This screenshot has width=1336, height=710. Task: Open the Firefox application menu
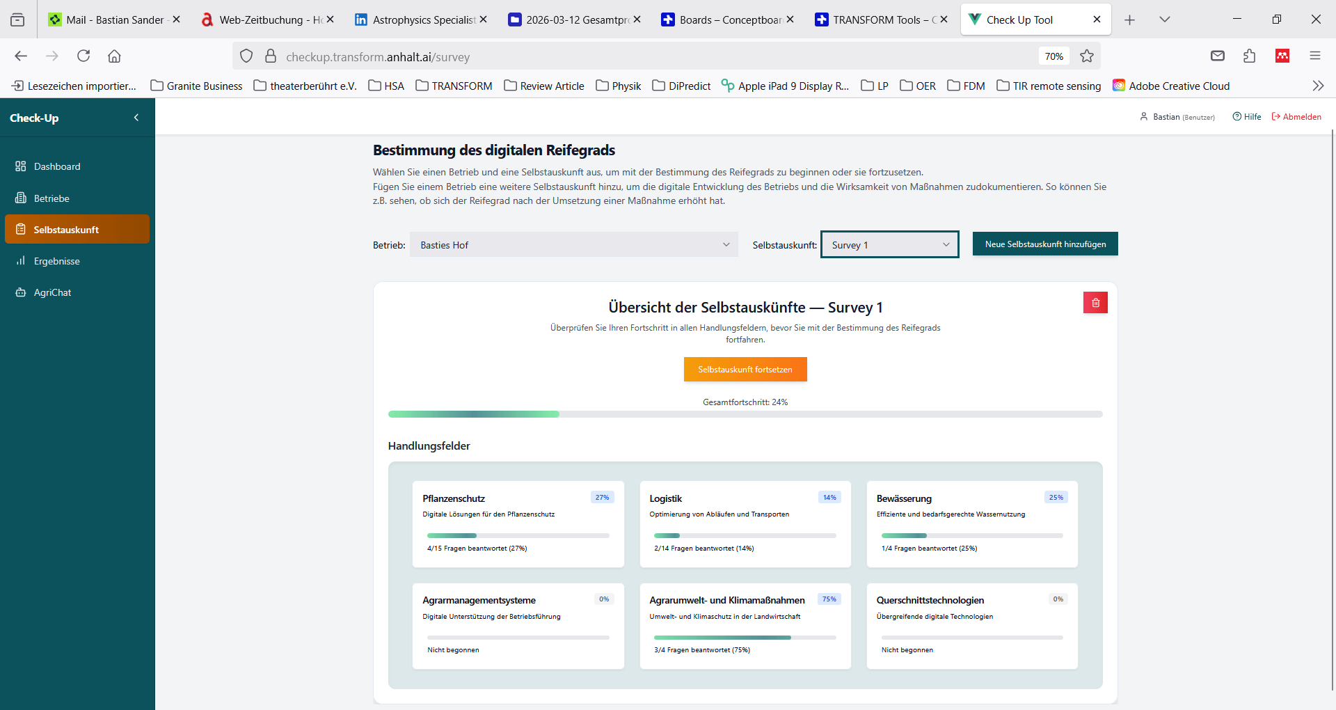pyautogui.click(x=1314, y=56)
